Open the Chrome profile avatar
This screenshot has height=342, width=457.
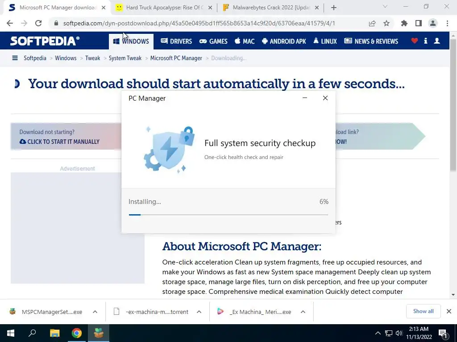pos(433,23)
